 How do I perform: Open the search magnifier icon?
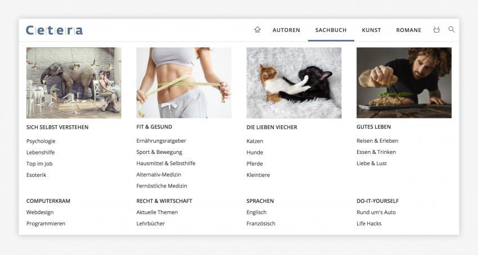452,29
